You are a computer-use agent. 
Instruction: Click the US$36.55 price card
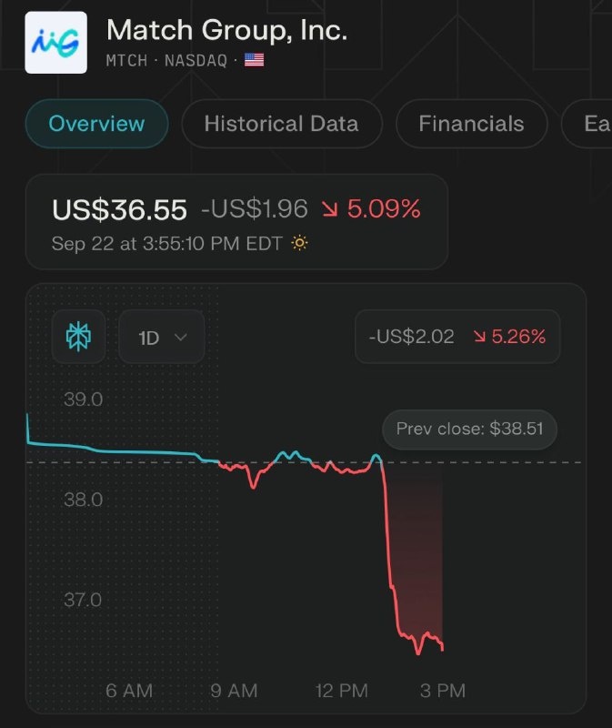point(236,222)
